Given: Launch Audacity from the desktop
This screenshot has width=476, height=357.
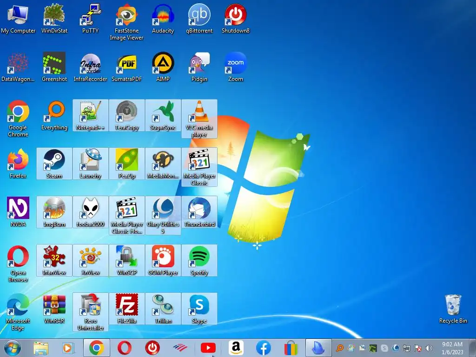Looking at the screenshot, I should (x=163, y=18).
